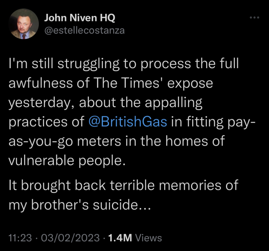Click the tweet line starting "I'm still struggling"
Screen dimensions: 269x251
(x=124, y=64)
